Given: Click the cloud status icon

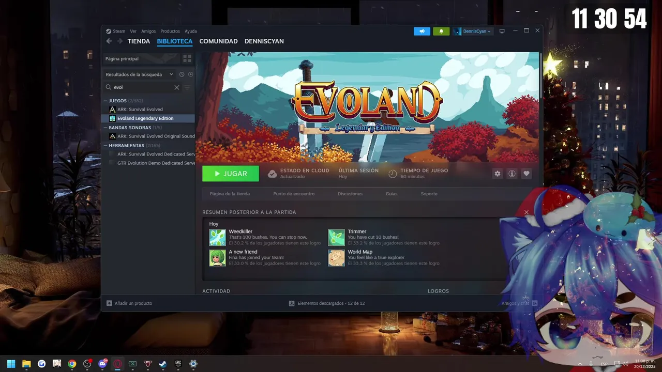Looking at the screenshot, I should (272, 174).
